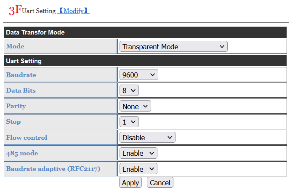Click the Mode row label
The height and width of the screenshot is (189, 290).
15,46
